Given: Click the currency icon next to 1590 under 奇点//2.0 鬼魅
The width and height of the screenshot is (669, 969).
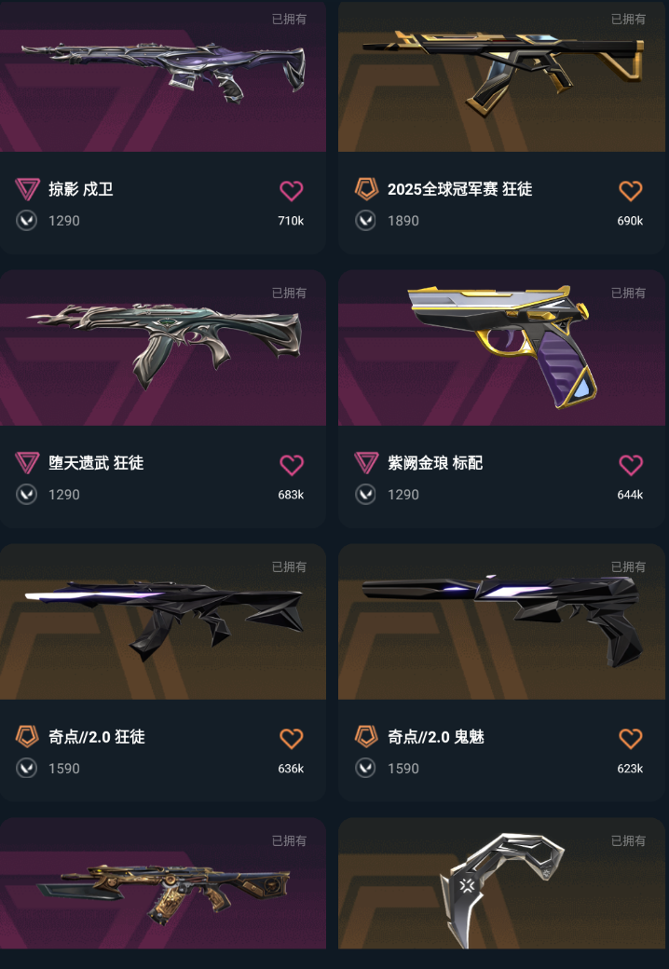Looking at the screenshot, I should pyautogui.click(x=365, y=769).
